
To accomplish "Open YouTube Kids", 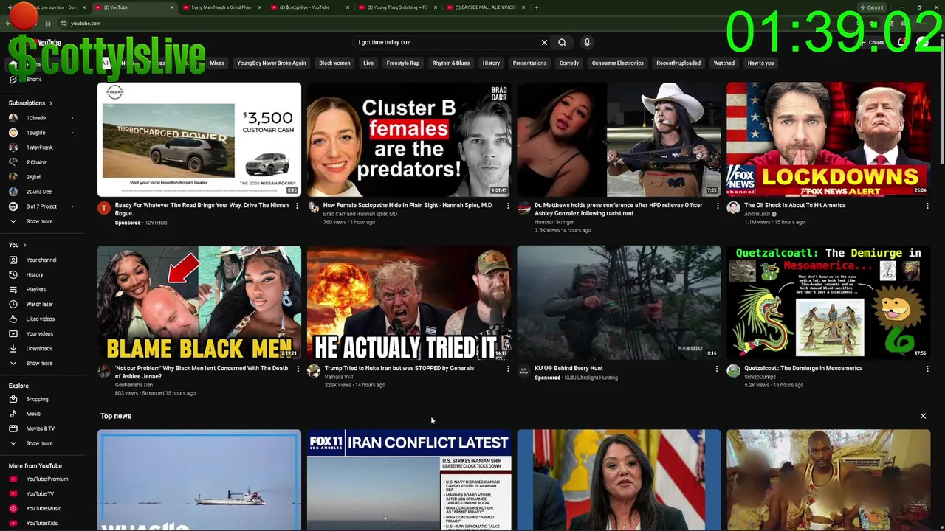I will pos(41,523).
